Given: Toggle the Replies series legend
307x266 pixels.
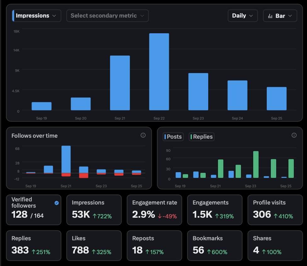Looking at the screenshot, I should click(202, 137).
